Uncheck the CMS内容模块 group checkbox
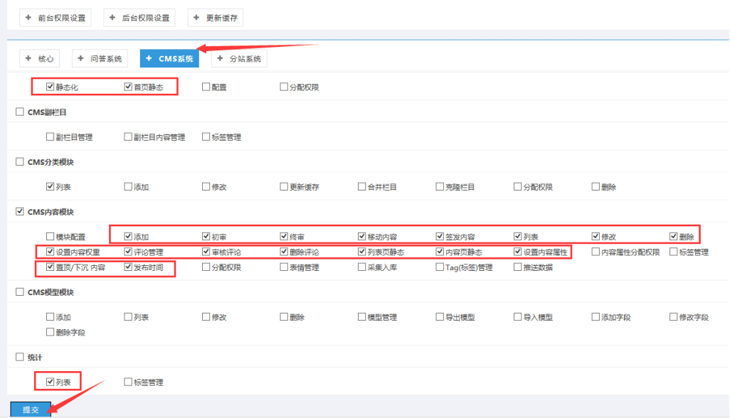Screen dimensions: 730x418 tap(20, 212)
